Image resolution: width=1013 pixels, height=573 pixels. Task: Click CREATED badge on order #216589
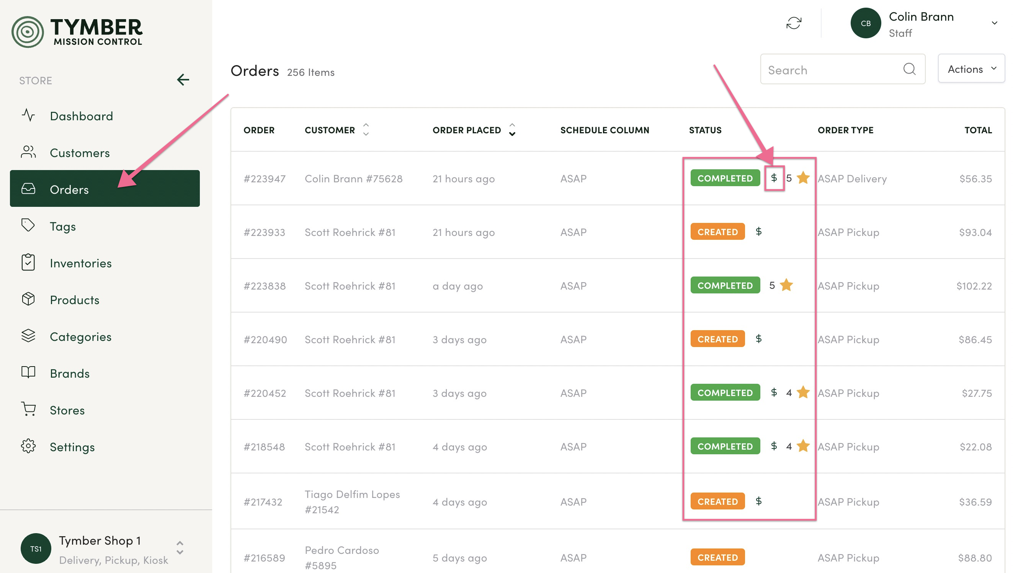tap(718, 557)
